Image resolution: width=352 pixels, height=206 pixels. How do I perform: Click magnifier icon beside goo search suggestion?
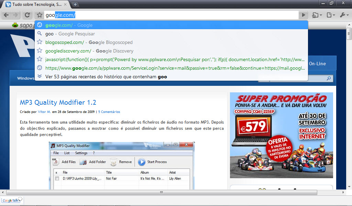coord(40,33)
